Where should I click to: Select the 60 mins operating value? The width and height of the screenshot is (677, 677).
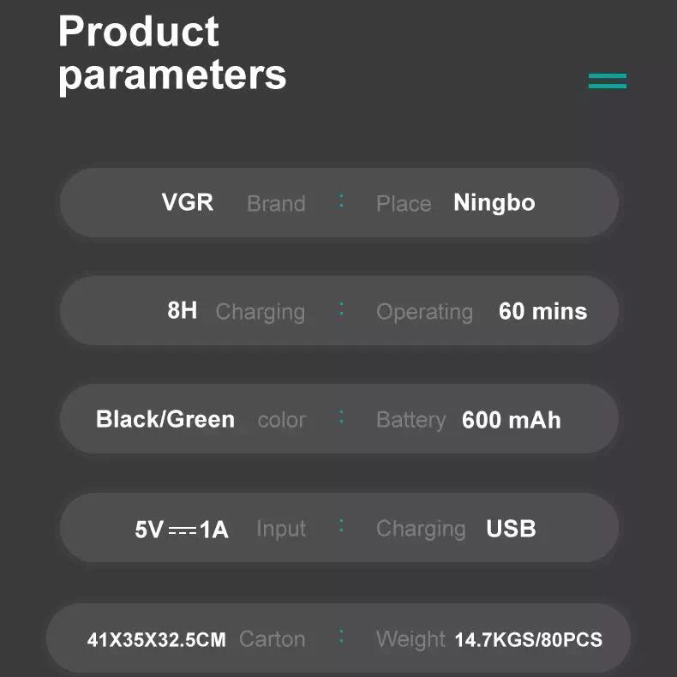pyautogui.click(x=542, y=311)
